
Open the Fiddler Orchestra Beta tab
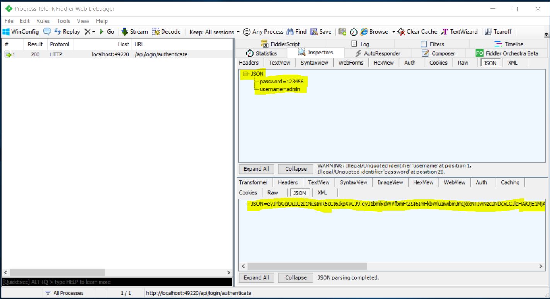[x=507, y=53]
